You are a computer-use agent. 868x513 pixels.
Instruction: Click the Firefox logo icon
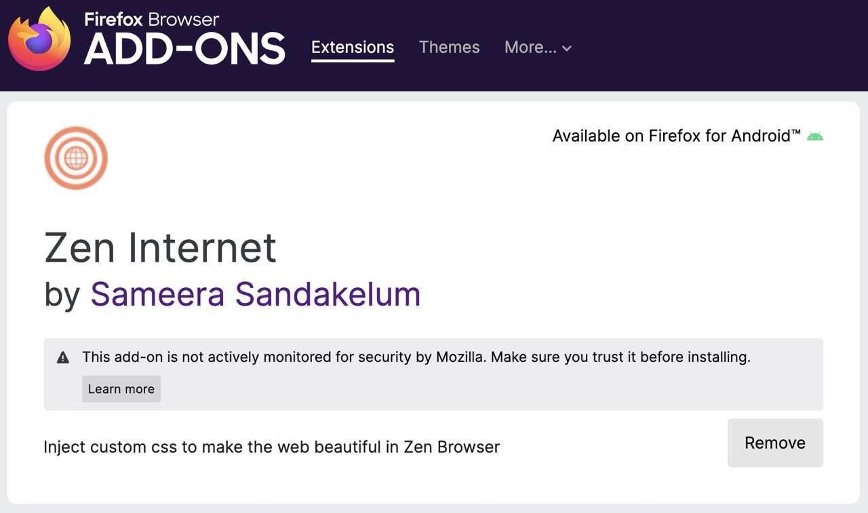[39, 39]
